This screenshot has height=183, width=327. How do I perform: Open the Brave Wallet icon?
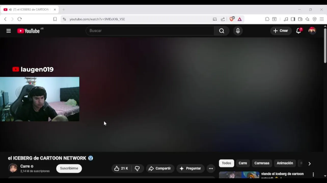tap(300, 19)
